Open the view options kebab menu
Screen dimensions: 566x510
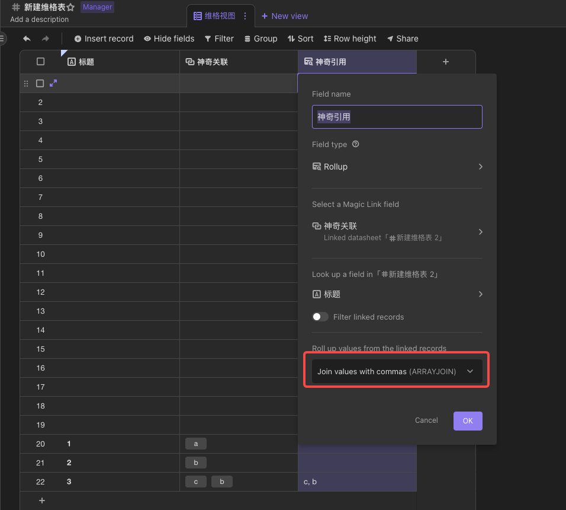click(x=245, y=16)
